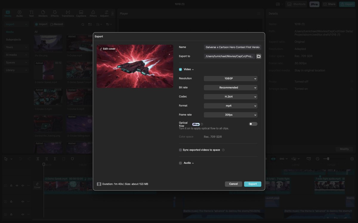Mute the main video track speaker icon
The image size is (358, 223).
[23, 185]
